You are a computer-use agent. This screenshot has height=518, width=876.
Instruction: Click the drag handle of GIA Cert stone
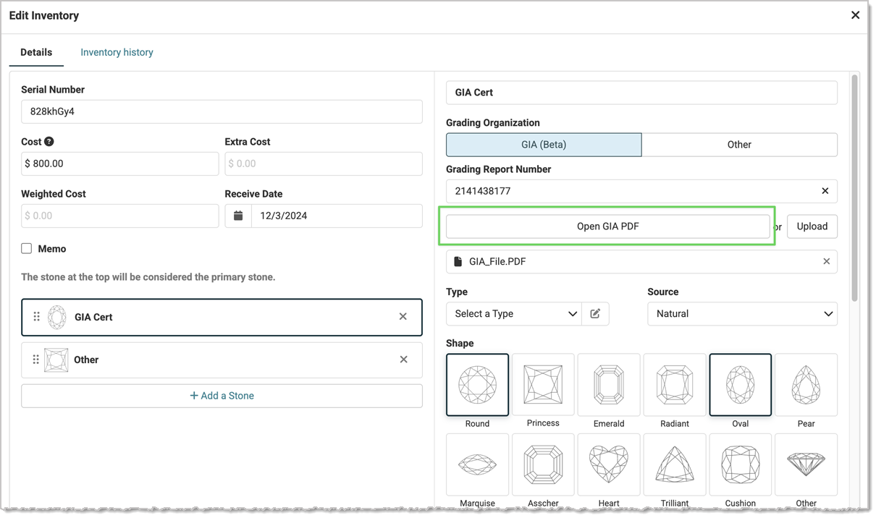click(36, 317)
